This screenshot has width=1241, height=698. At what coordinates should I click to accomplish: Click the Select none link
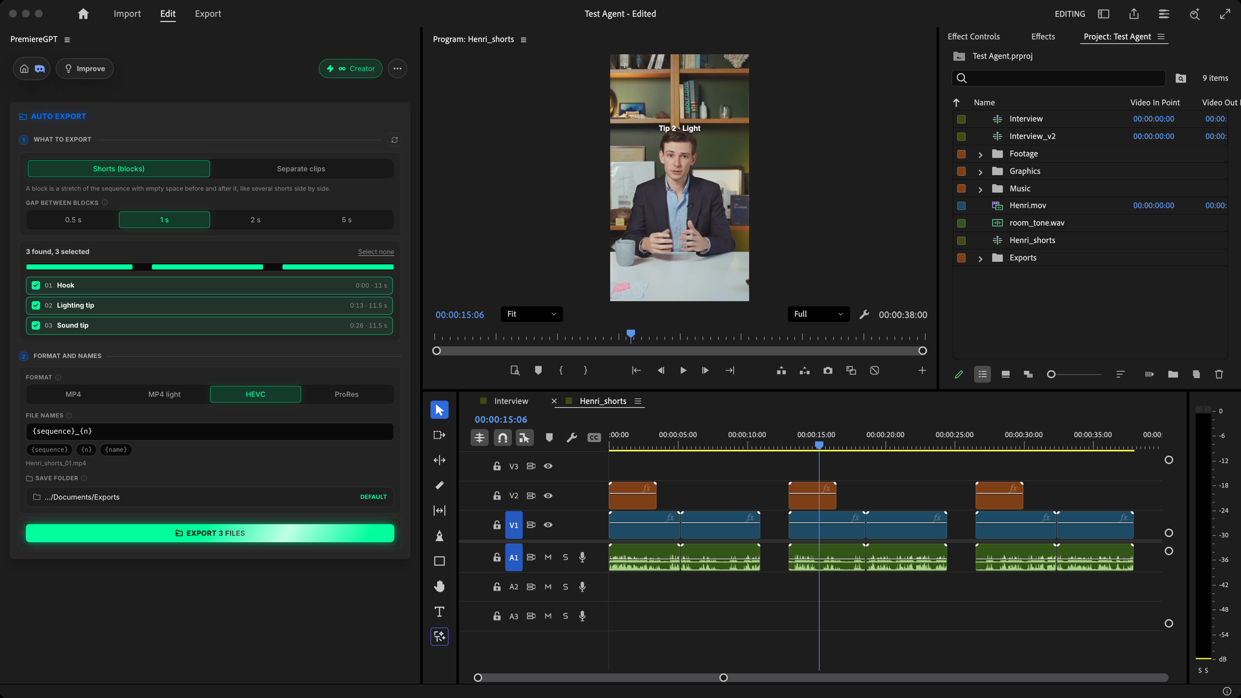[376, 252]
